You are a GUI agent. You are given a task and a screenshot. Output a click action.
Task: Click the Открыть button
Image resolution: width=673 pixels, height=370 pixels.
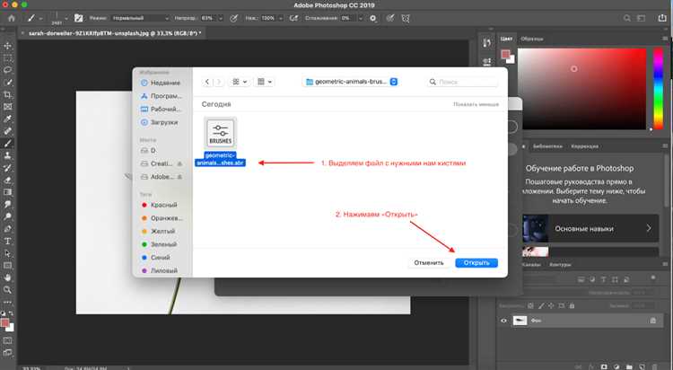pyautogui.click(x=476, y=262)
